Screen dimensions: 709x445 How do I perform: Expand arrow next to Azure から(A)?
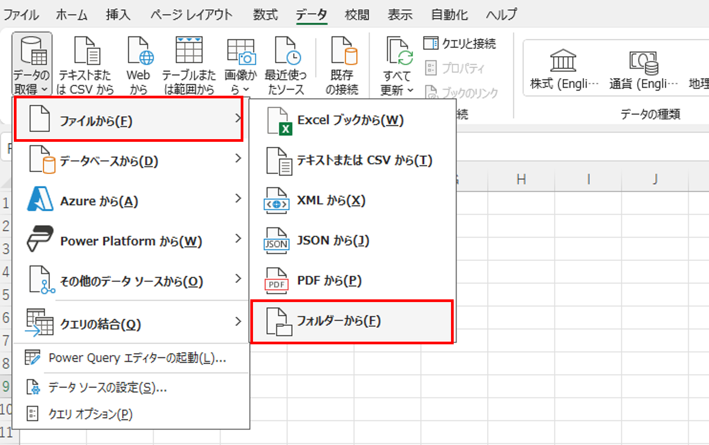point(238,198)
